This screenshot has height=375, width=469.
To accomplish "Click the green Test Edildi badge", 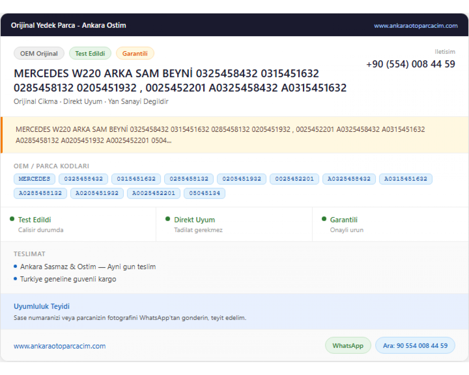I will [x=90, y=53].
